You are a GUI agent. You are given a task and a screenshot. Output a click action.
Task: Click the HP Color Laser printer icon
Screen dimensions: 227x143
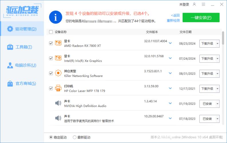(x=58, y=88)
